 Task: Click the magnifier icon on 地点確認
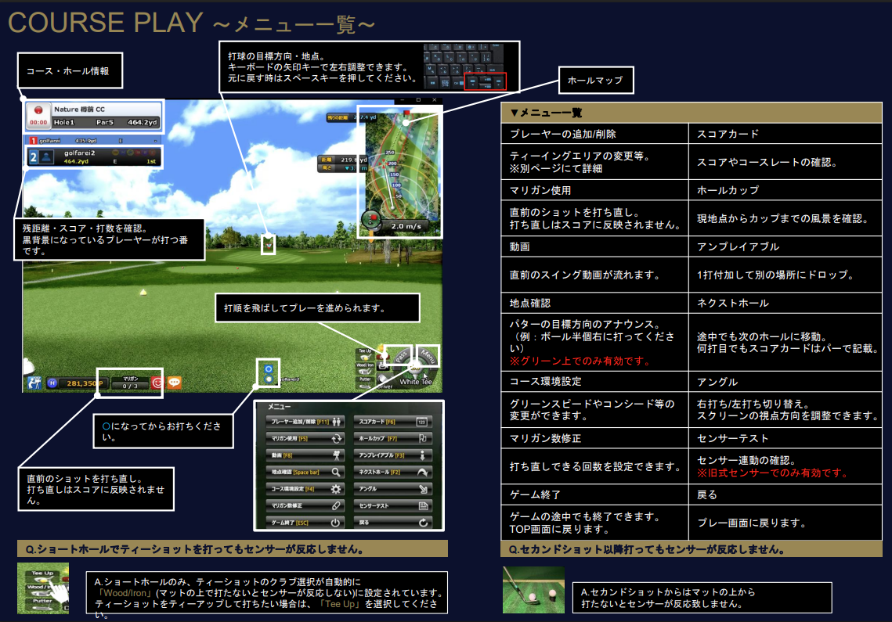[336, 472]
